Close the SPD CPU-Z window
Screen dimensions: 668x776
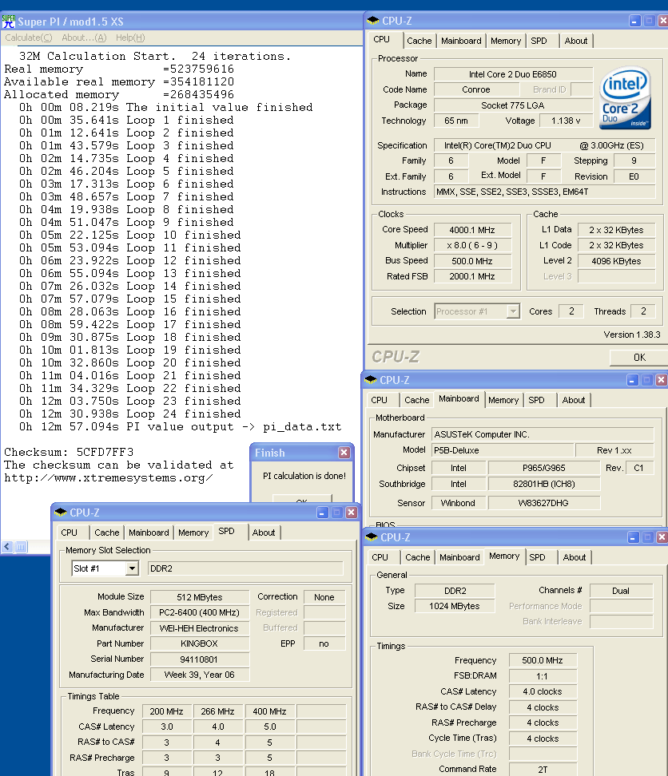(351, 513)
